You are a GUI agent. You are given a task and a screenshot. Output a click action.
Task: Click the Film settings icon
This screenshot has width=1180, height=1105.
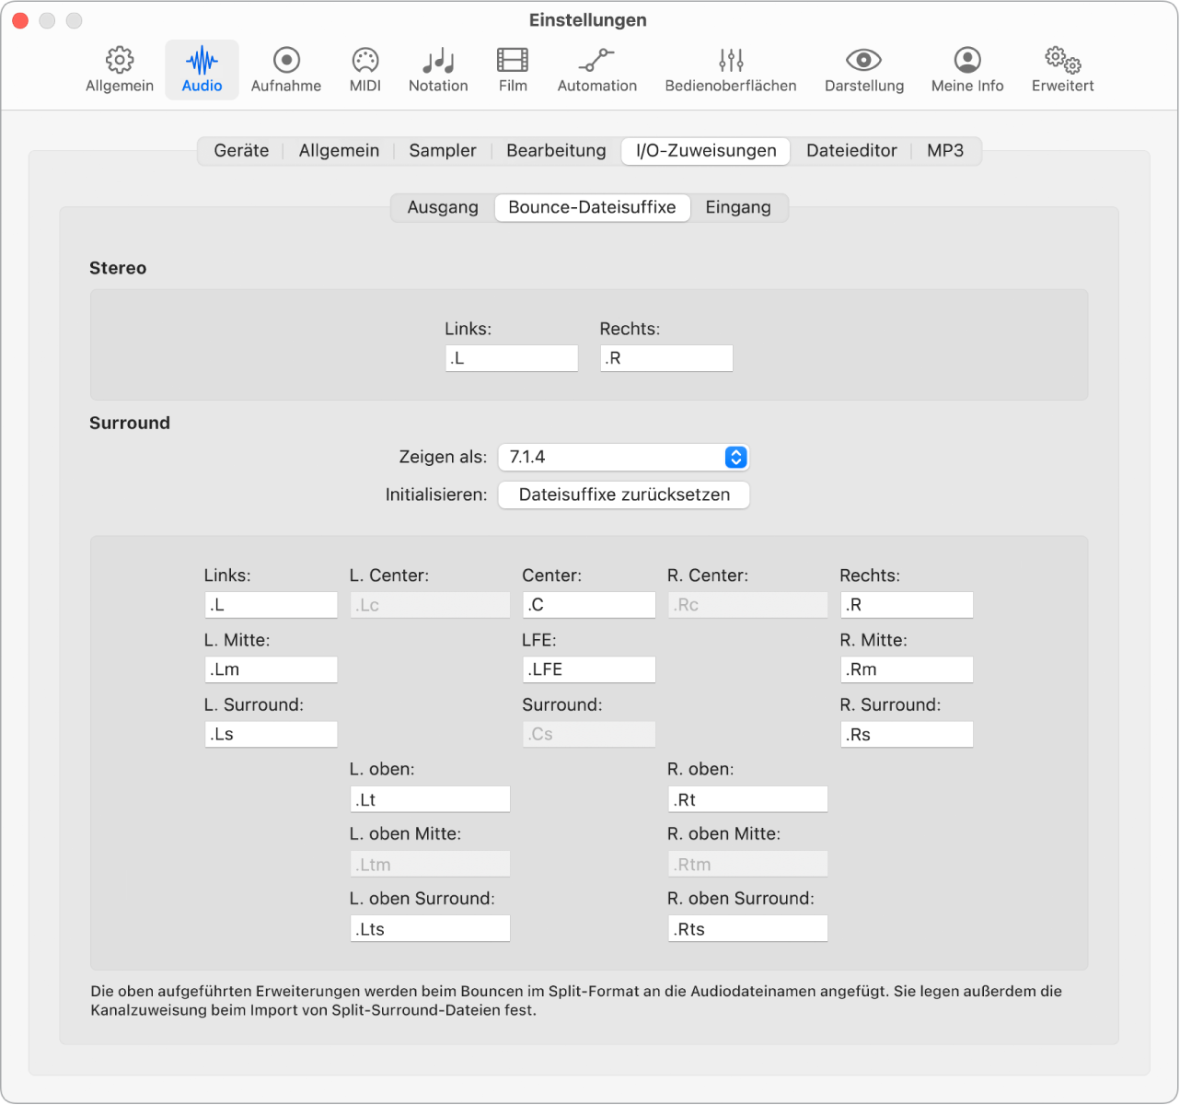point(512,69)
